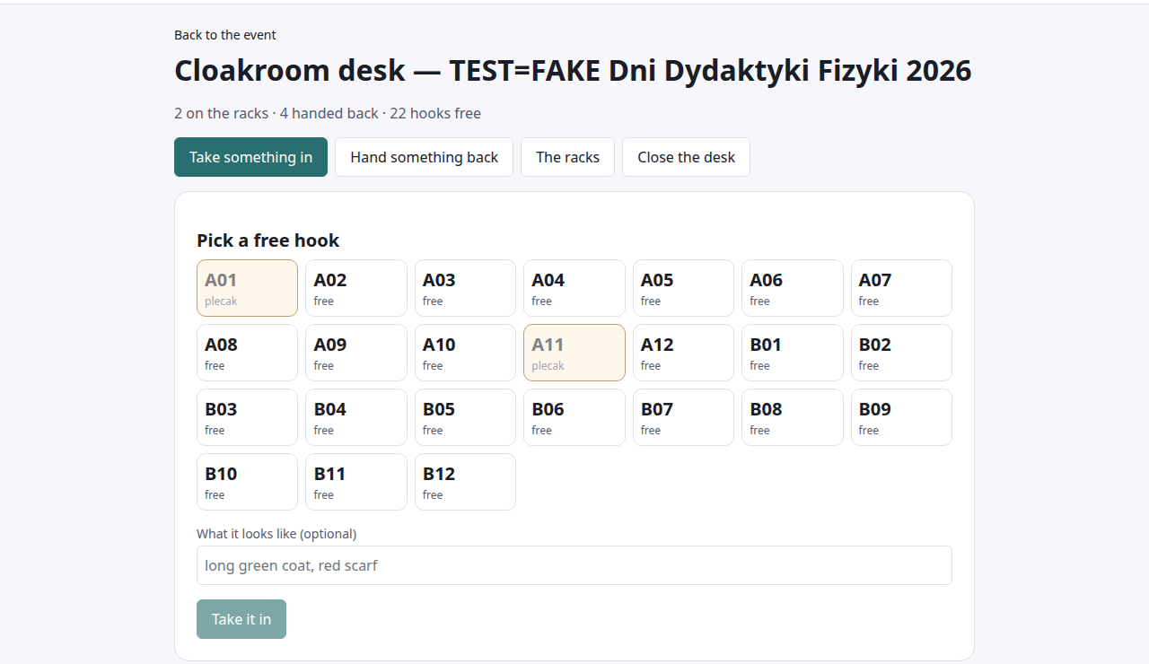Open the 'Take something in' tab
Image resolution: width=1149 pixels, height=664 pixels.
coord(250,157)
